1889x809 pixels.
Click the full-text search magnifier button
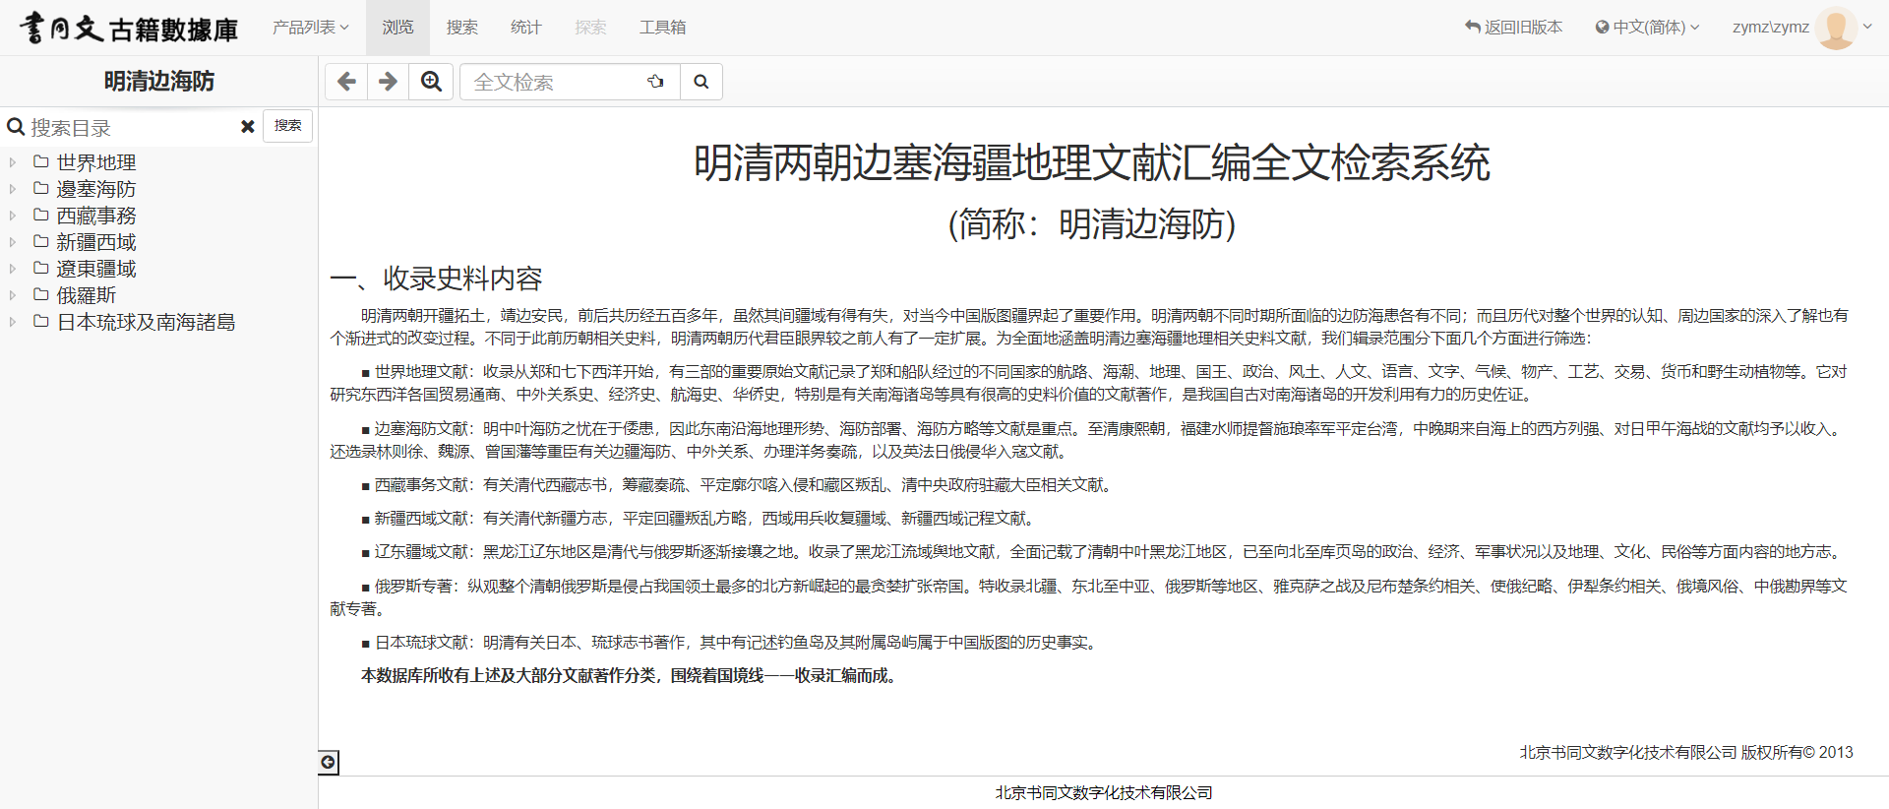701,82
